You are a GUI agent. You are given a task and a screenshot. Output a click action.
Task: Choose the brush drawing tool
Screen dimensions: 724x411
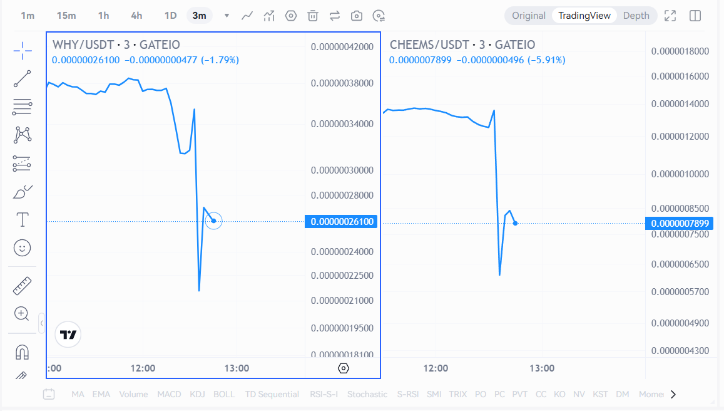coord(23,192)
